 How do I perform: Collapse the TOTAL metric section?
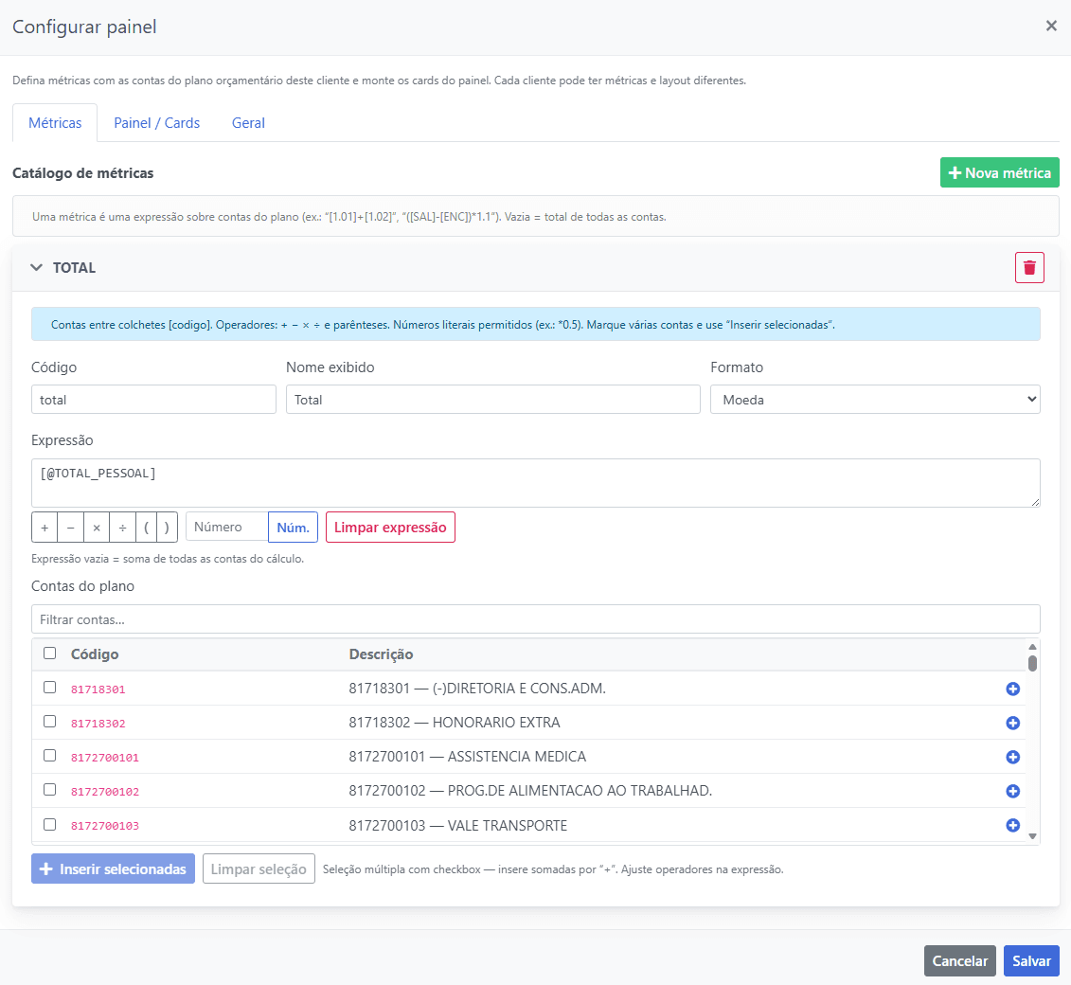coord(36,268)
